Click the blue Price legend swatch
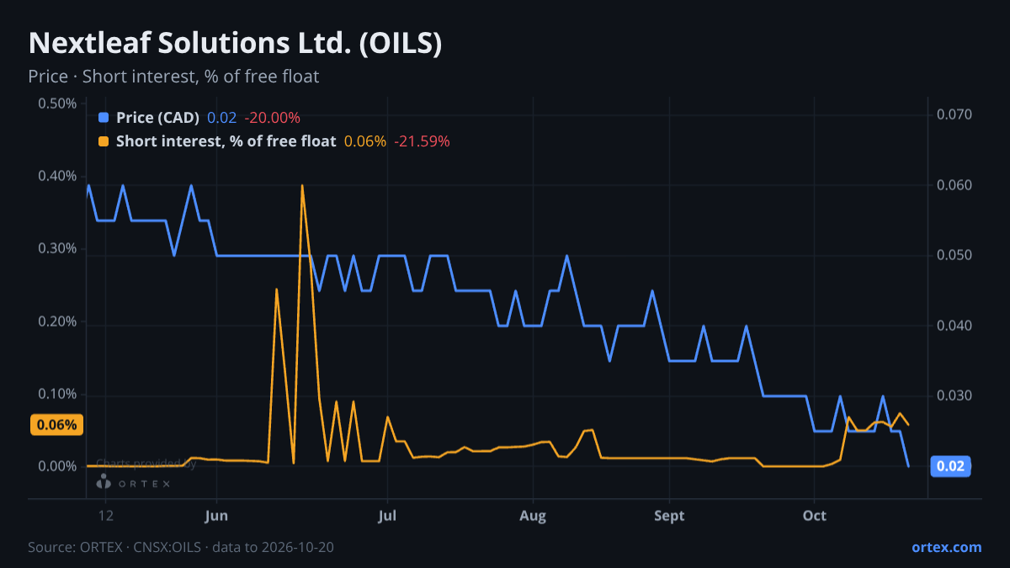The height and width of the screenshot is (568, 1010). tap(104, 118)
